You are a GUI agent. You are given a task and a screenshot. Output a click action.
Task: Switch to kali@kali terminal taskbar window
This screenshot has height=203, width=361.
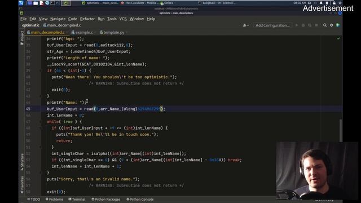217,3
